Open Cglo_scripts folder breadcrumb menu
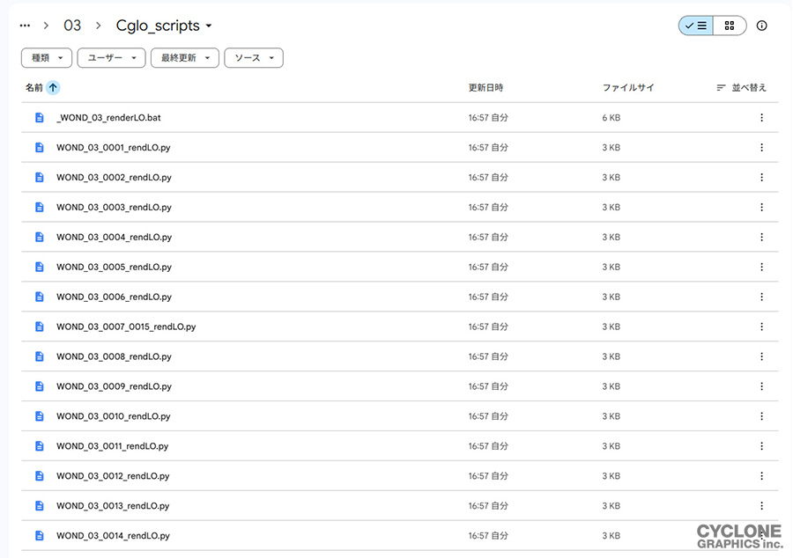Viewport: 793px width, 558px height. tap(164, 26)
